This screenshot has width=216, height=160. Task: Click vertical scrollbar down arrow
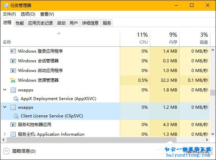[x=213, y=134]
